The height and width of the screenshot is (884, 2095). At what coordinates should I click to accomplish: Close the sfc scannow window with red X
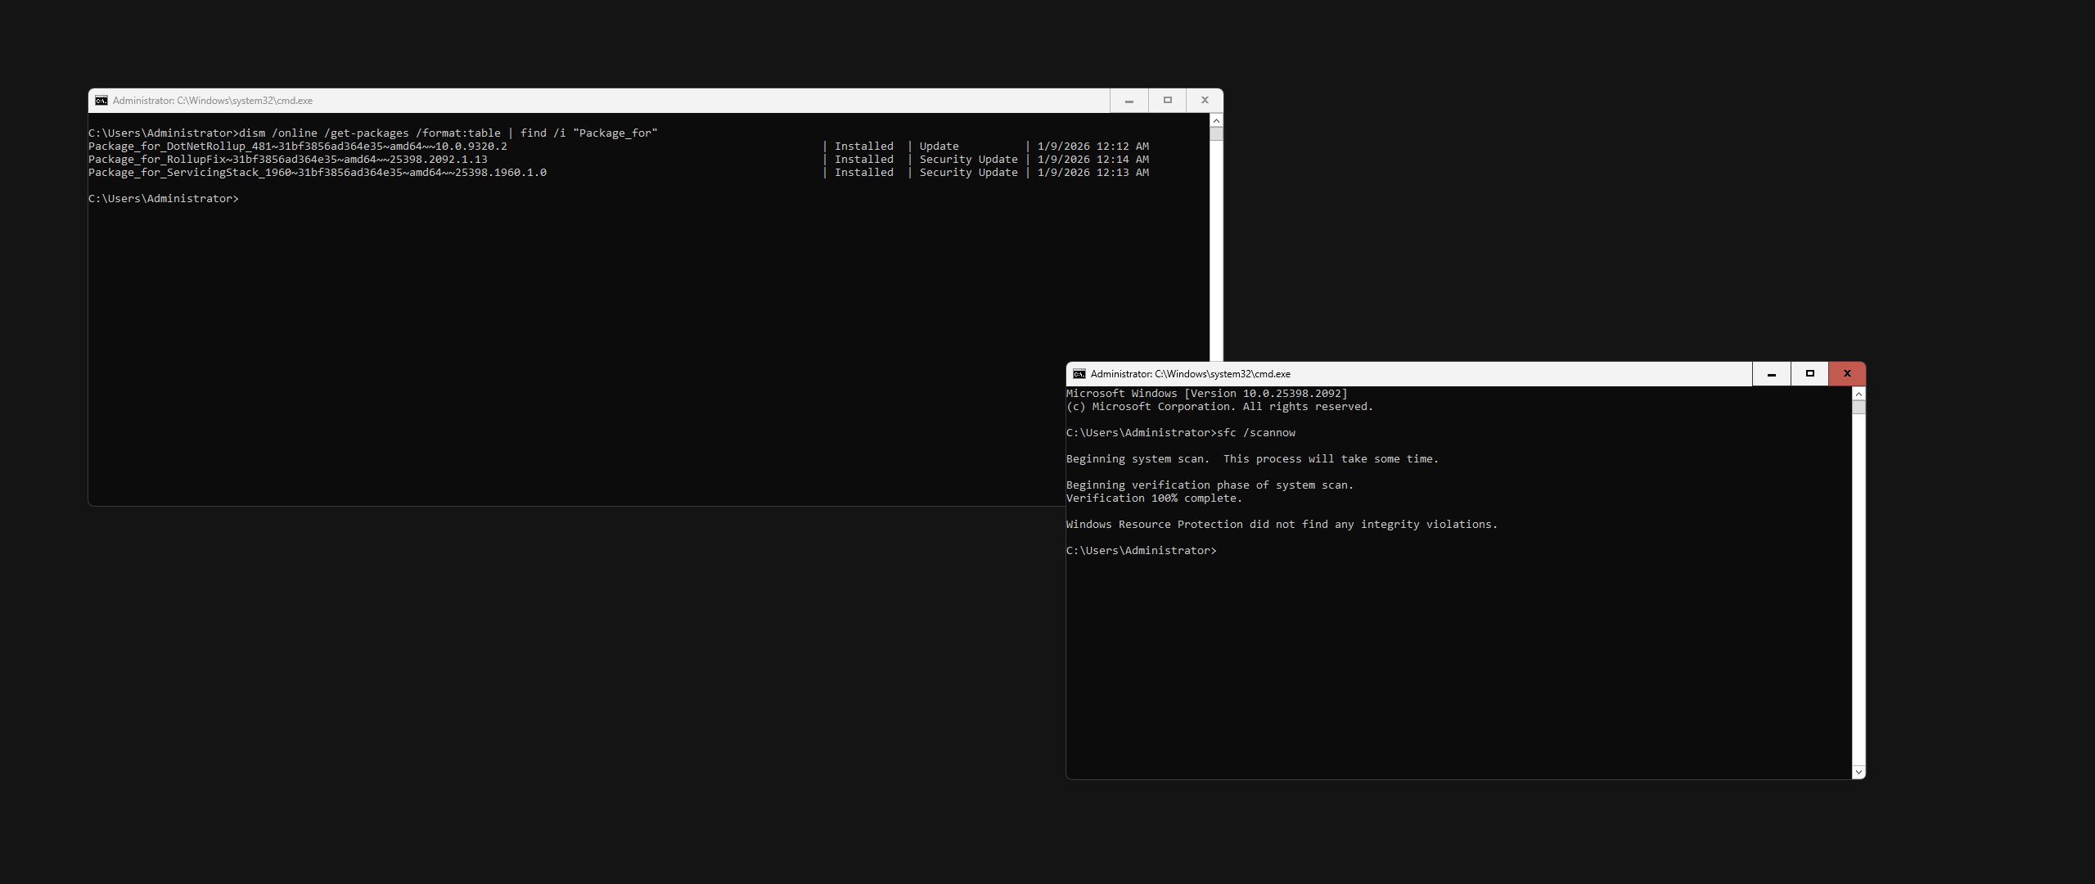(x=1847, y=374)
